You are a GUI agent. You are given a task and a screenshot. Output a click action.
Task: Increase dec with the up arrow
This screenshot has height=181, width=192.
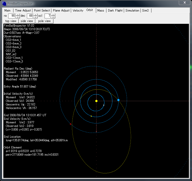point(35,15)
